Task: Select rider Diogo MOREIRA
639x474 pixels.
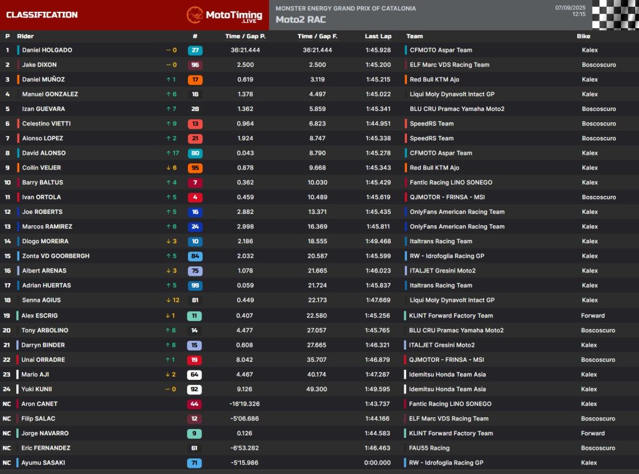Action: click(45, 241)
